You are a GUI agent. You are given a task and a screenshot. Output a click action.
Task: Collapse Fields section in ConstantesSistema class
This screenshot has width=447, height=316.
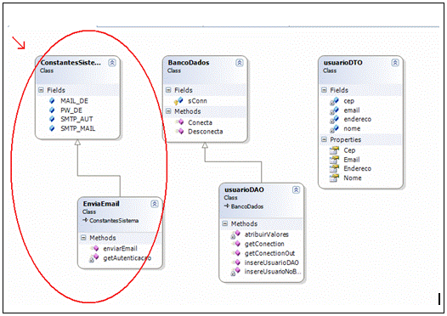pyautogui.click(x=41, y=90)
